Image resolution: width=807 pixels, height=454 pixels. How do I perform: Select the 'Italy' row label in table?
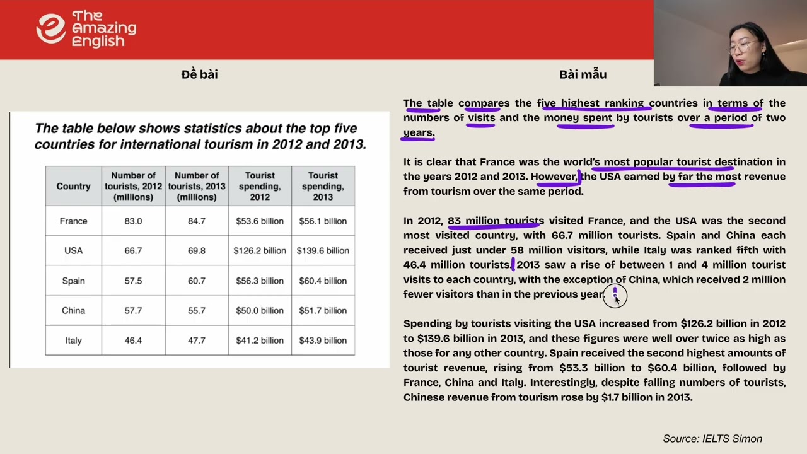pos(73,340)
